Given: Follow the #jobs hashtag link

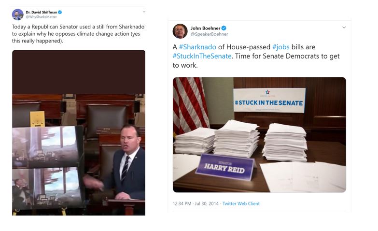Looking at the screenshot, I should coord(281,47).
